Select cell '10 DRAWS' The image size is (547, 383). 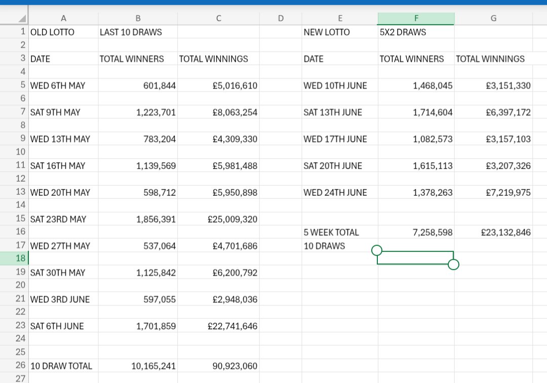coord(340,246)
